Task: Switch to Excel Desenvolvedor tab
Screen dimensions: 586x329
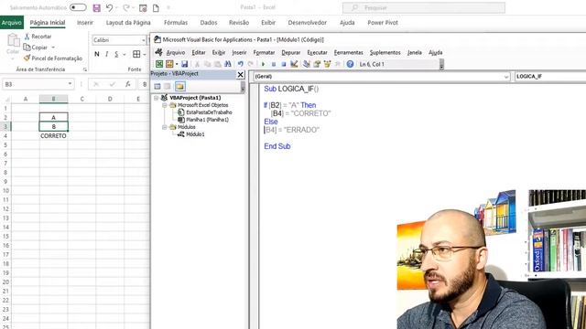Action: [x=308, y=22]
